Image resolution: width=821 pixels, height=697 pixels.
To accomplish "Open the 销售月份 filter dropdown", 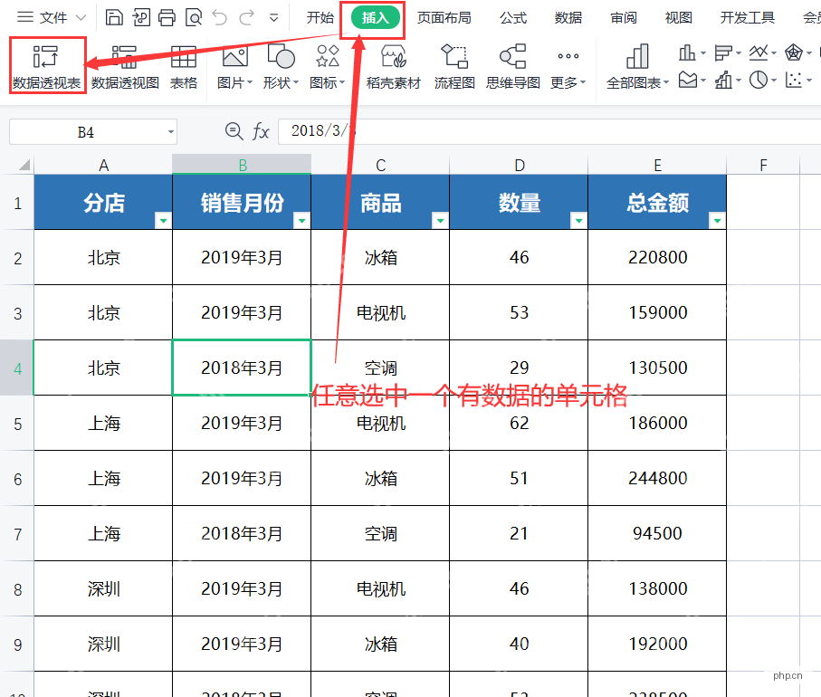I will pyautogui.click(x=301, y=221).
